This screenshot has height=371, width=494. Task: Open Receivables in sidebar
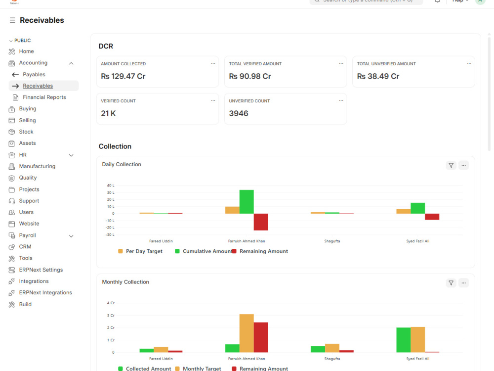tap(38, 86)
